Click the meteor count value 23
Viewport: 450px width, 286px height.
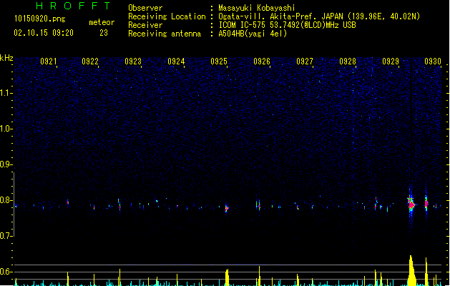click(104, 33)
